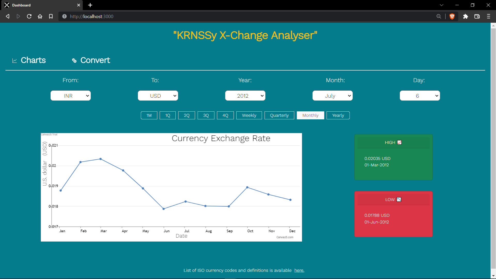
Task: Open the ISO currency codes here link
Action: pyautogui.click(x=299, y=270)
